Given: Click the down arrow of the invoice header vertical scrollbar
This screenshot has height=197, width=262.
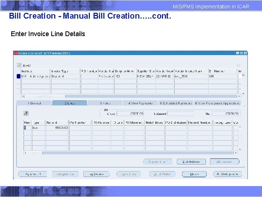Looking at the screenshot, I should point(243,93).
